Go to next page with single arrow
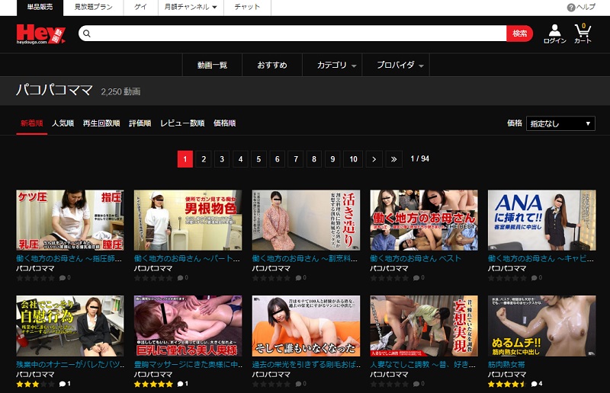Image resolution: width=610 pixels, height=393 pixels. coord(374,159)
